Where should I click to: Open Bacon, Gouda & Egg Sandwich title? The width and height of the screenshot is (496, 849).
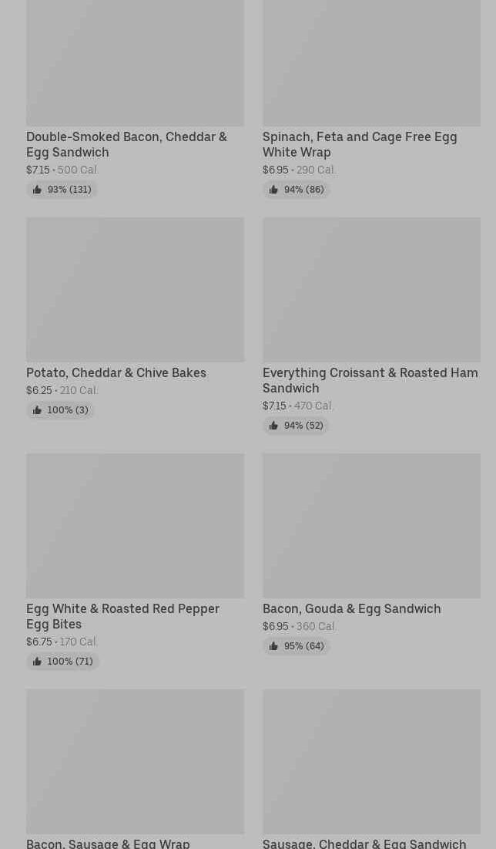[x=351, y=608]
